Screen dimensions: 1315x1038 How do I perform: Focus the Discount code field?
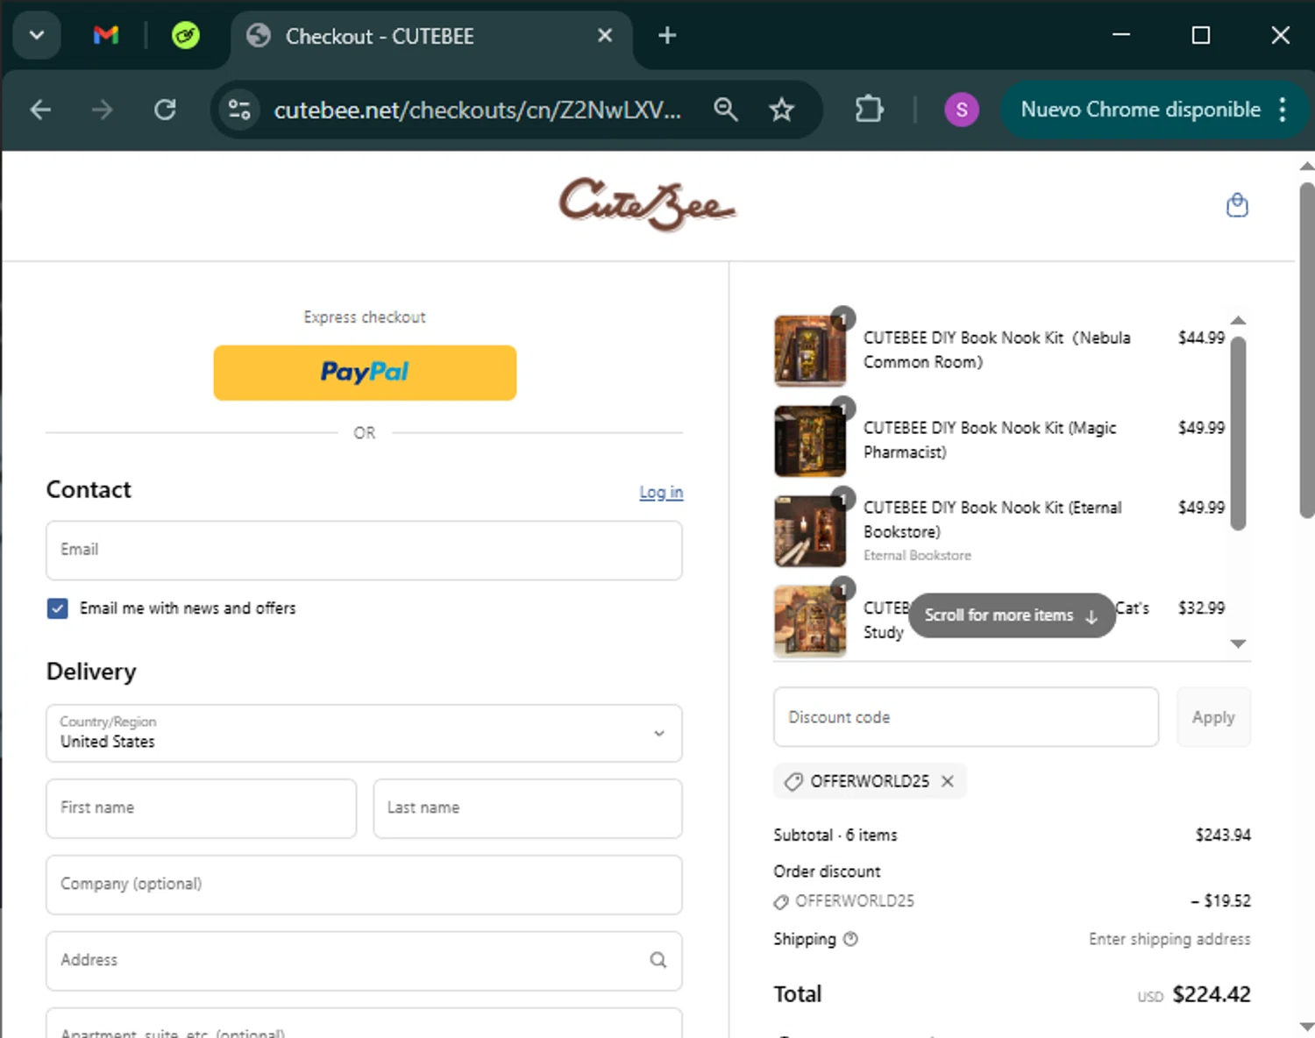coord(965,717)
